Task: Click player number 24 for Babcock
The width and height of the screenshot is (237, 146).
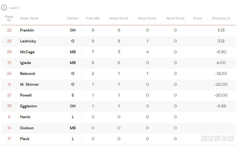Action: pos(9,73)
